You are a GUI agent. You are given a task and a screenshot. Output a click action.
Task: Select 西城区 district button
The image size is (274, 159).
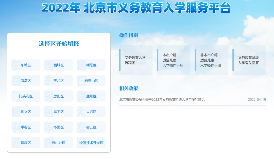pyautogui.click(x=59, y=65)
